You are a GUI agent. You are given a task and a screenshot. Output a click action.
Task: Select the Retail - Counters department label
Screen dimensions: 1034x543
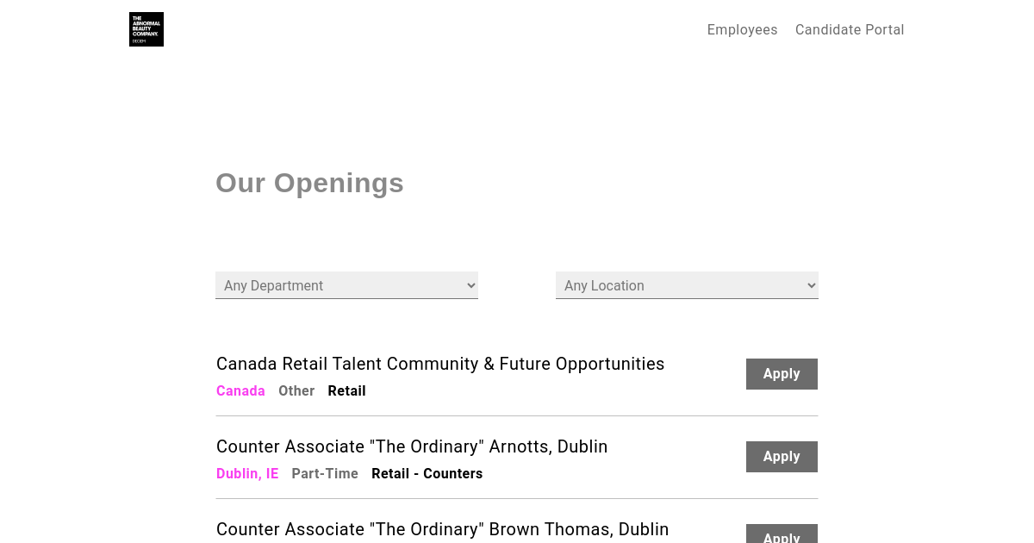tap(427, 474)
